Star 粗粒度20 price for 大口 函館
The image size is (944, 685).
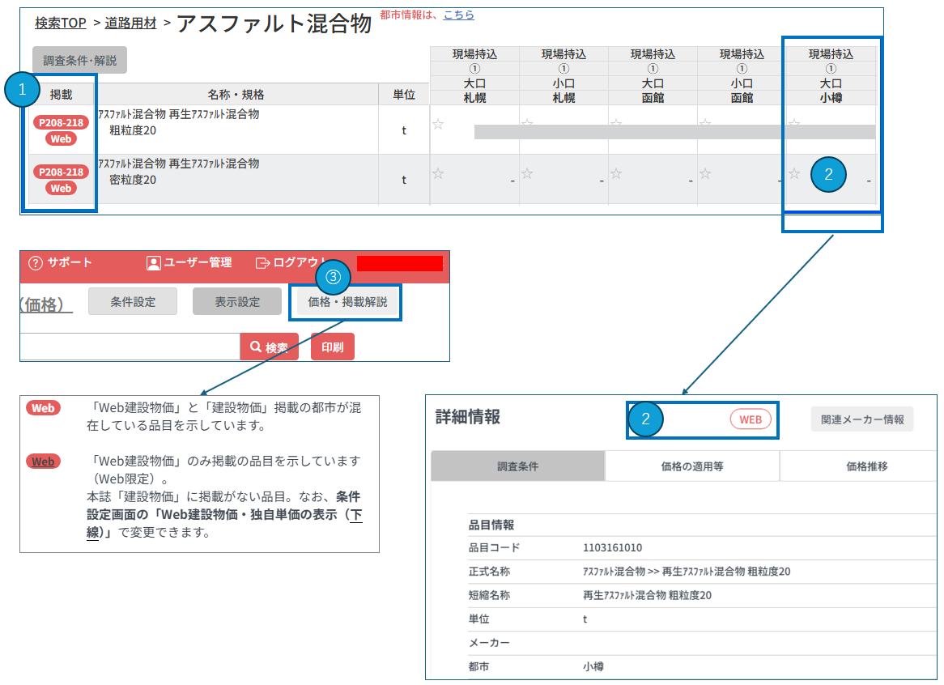[x=616, y=121]
